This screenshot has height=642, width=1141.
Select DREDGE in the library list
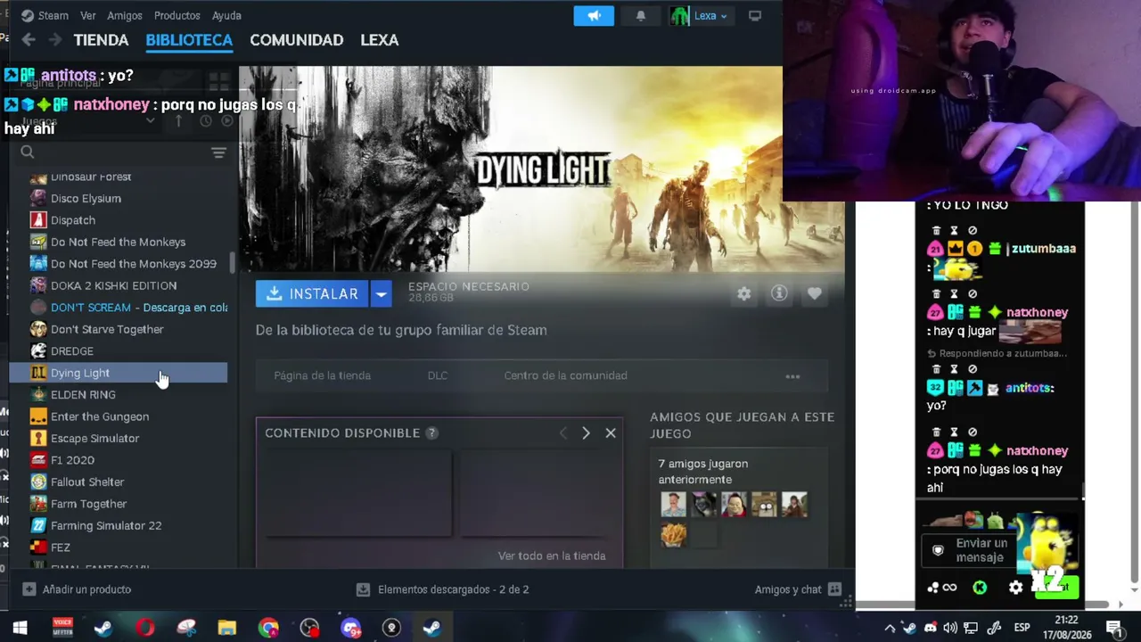[x=119, y=351]
